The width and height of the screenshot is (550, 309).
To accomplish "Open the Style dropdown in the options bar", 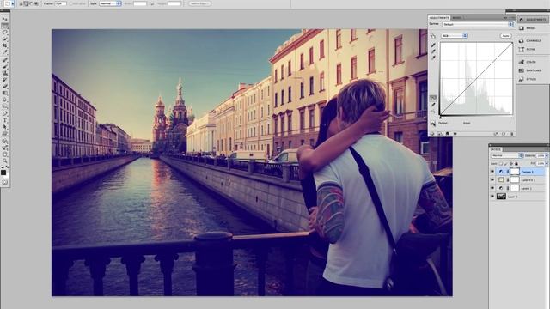I will tap(111, 3).
